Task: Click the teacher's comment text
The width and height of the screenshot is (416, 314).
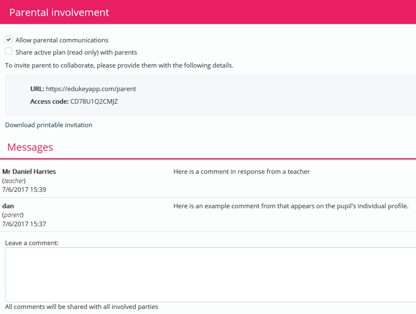Action: click(x=241, y=171)
